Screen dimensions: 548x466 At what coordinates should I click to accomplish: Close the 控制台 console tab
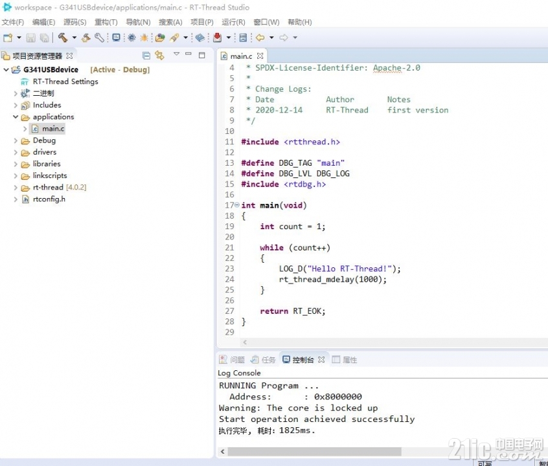tap(321, 359)
